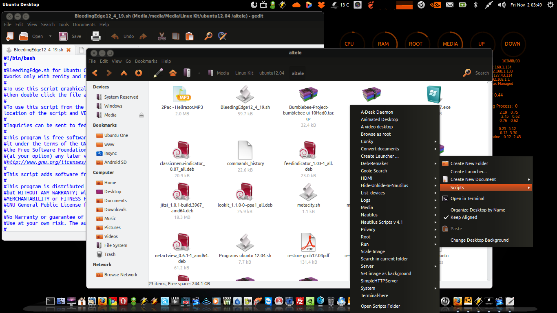This screenshot has height=313, width=557.
Task: Click the Cut scissors icon in gedit
Action: [x=162, y=36]
